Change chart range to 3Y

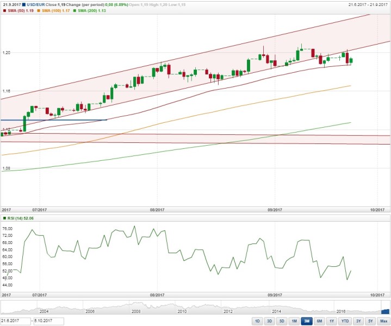click(x=357, y=321)
